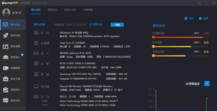This screenshot has width=217, height=111.
Task: Click the 复制 copy button label
Action: [x=191, y=18]
